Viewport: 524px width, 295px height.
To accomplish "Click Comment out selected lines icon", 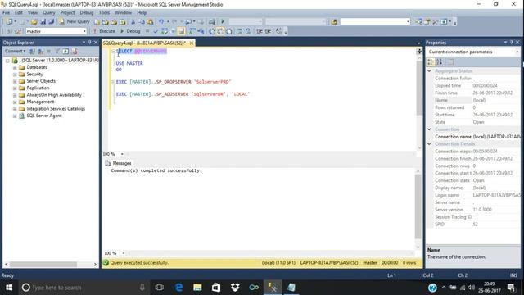I will pos(240,31).
